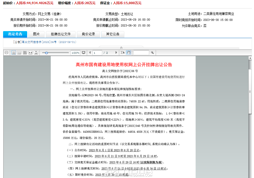
Task: Click the red document title 高州市国有建设用地使用权网上公开挂牌出让公告
Action: tap(124, 65)
